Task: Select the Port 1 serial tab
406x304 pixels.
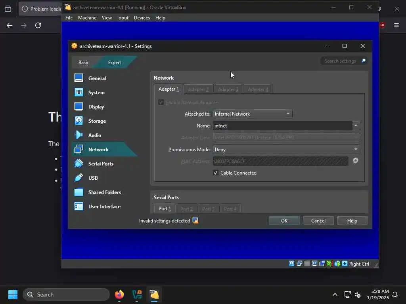Action: point(165,208)
